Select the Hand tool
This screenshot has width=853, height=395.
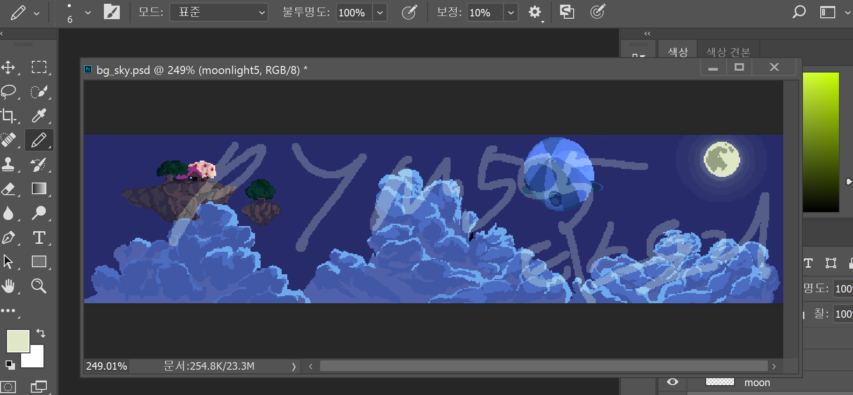(8, 286)
